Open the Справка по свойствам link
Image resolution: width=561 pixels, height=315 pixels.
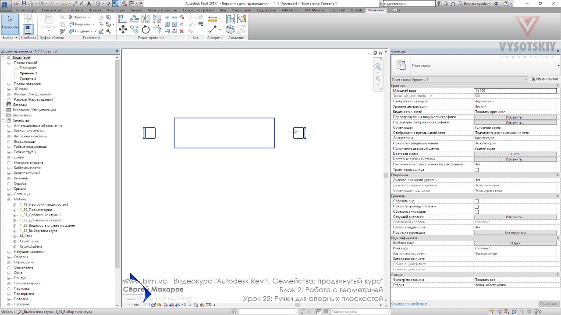pos(409,304)
